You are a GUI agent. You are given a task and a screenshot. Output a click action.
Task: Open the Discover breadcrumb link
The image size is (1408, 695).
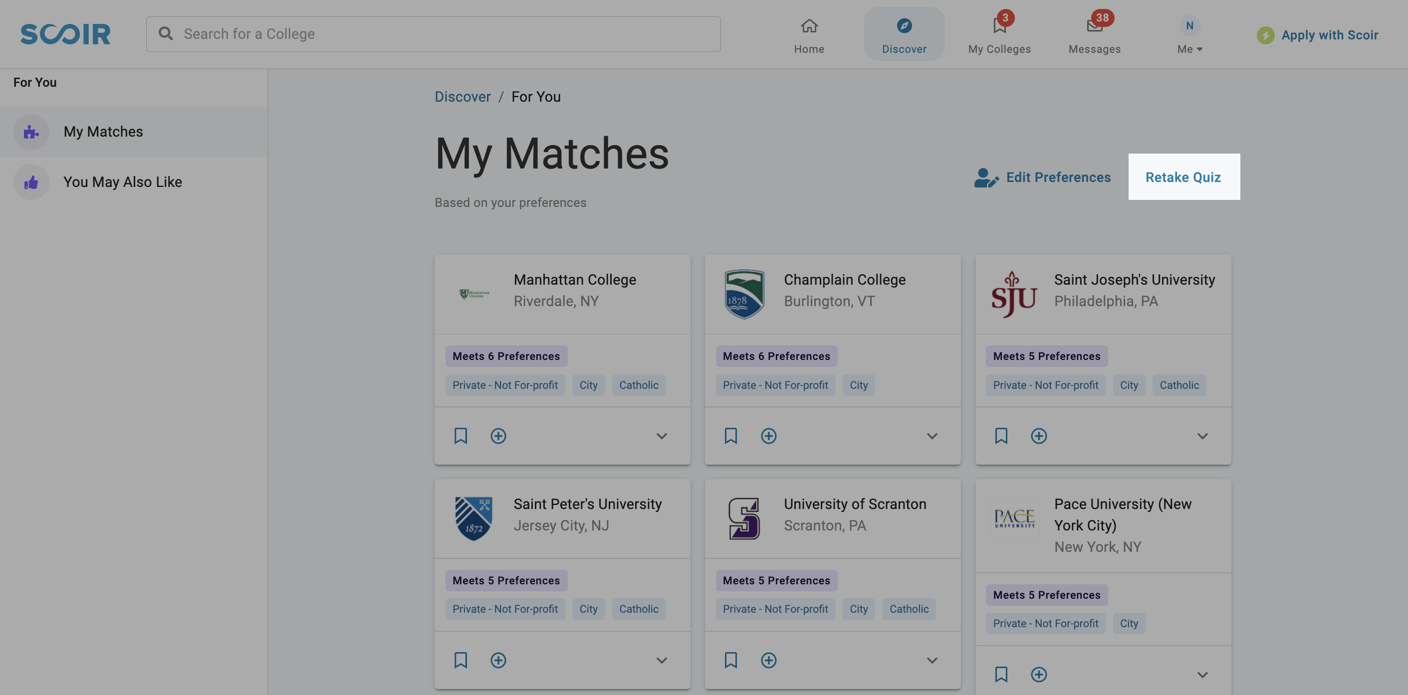click(463, 96)
